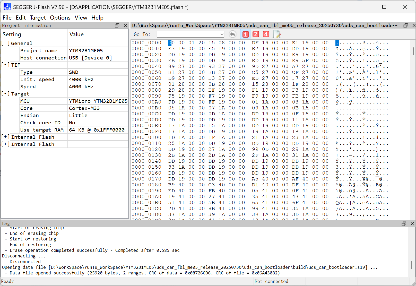Open the Help menu

pos(97,18)
